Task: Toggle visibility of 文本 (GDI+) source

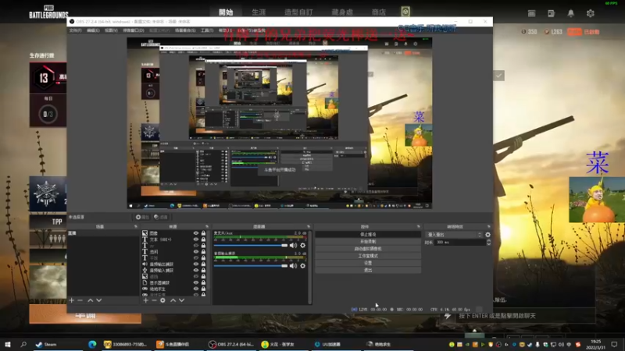Action: (x=196, y=239)
